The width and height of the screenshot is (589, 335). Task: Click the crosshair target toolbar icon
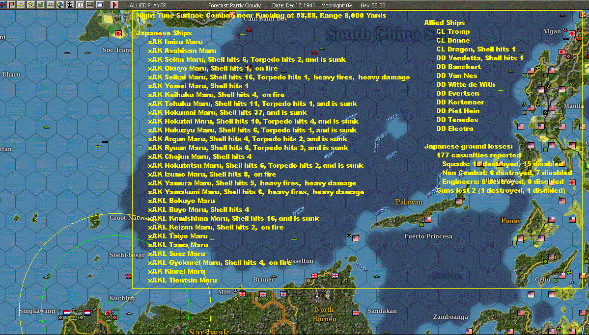click(70, 5)
